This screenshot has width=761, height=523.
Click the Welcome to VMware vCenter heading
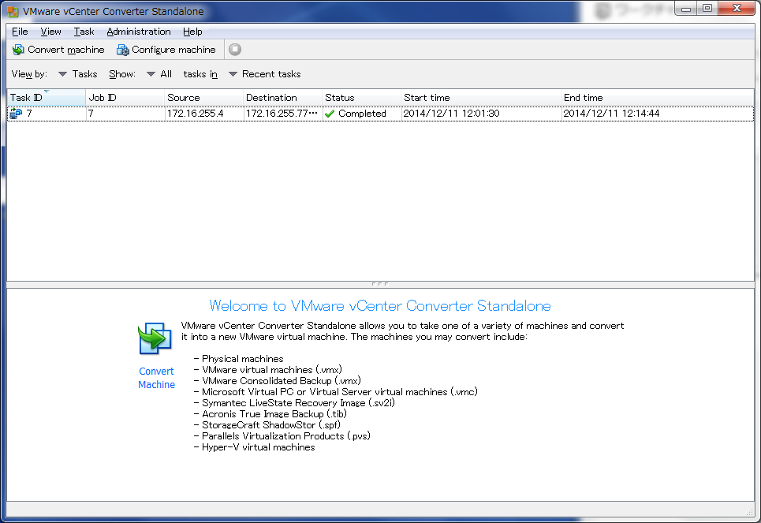(x=380, y=306)
